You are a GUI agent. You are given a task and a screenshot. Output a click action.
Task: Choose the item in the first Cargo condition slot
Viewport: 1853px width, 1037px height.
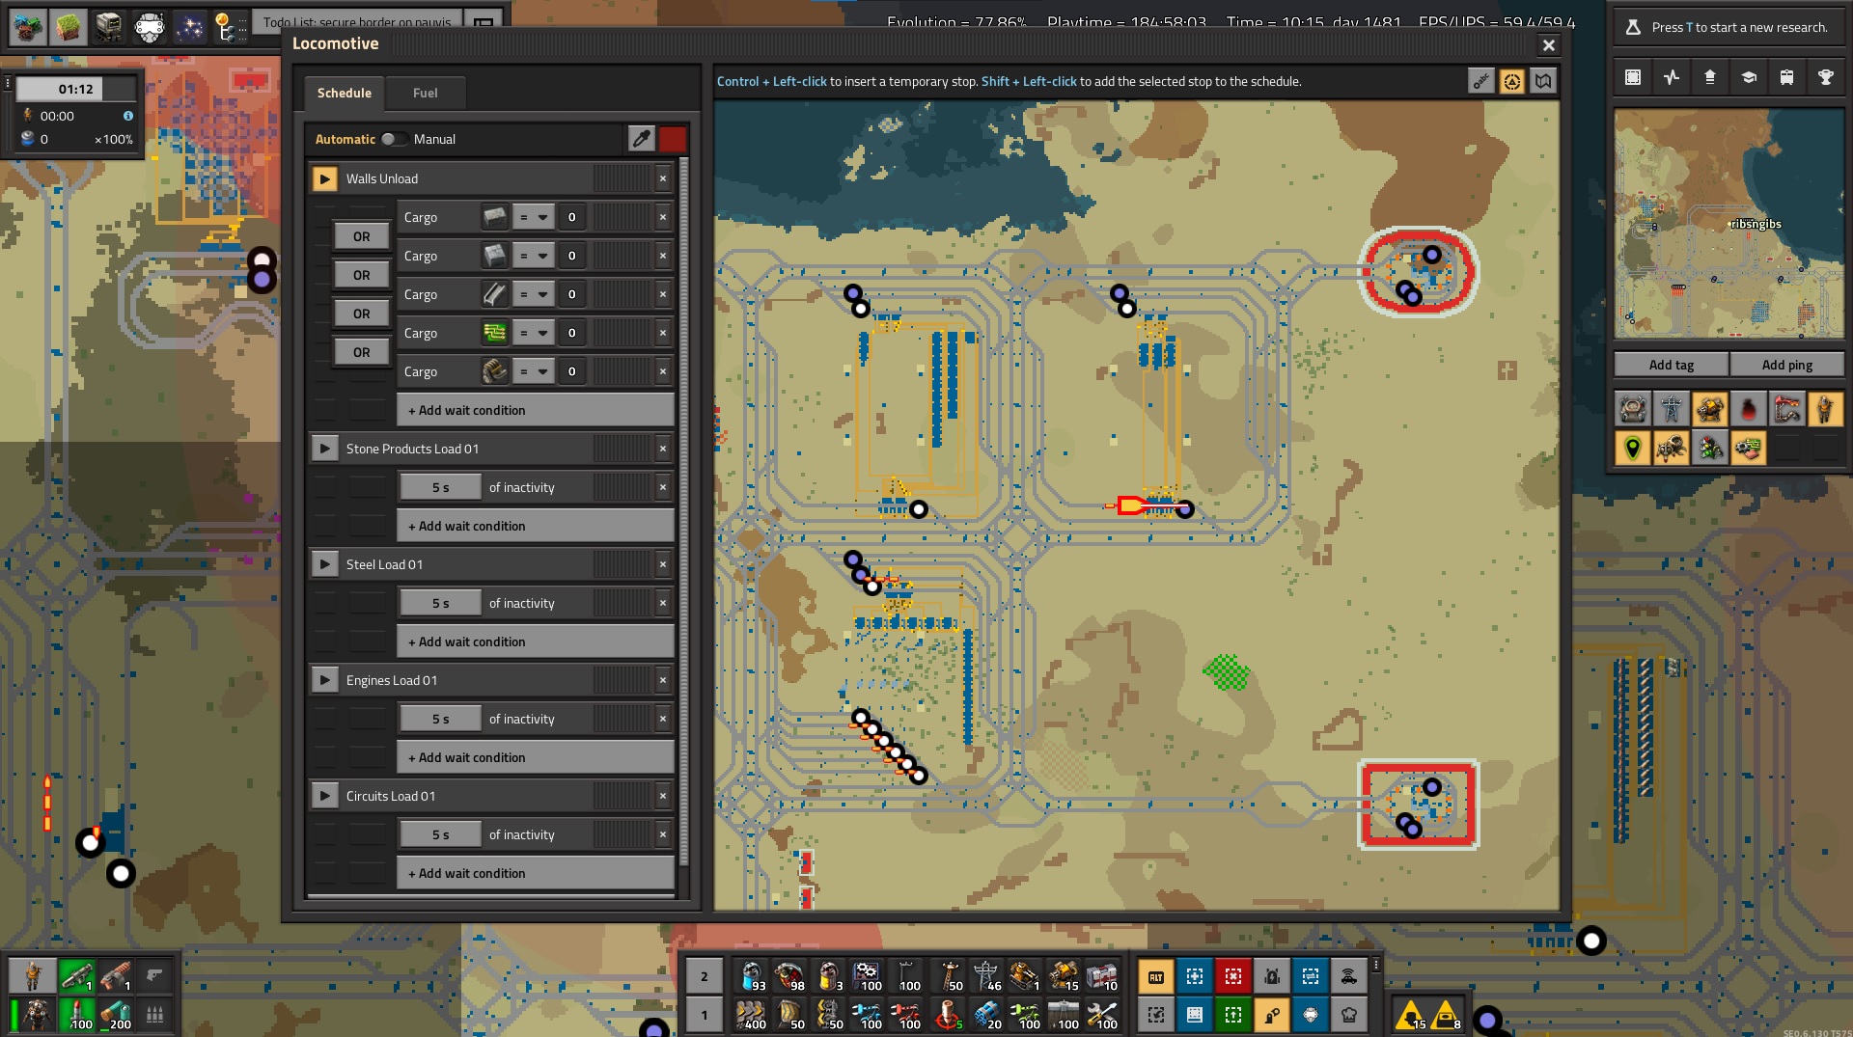pos(494,217)
